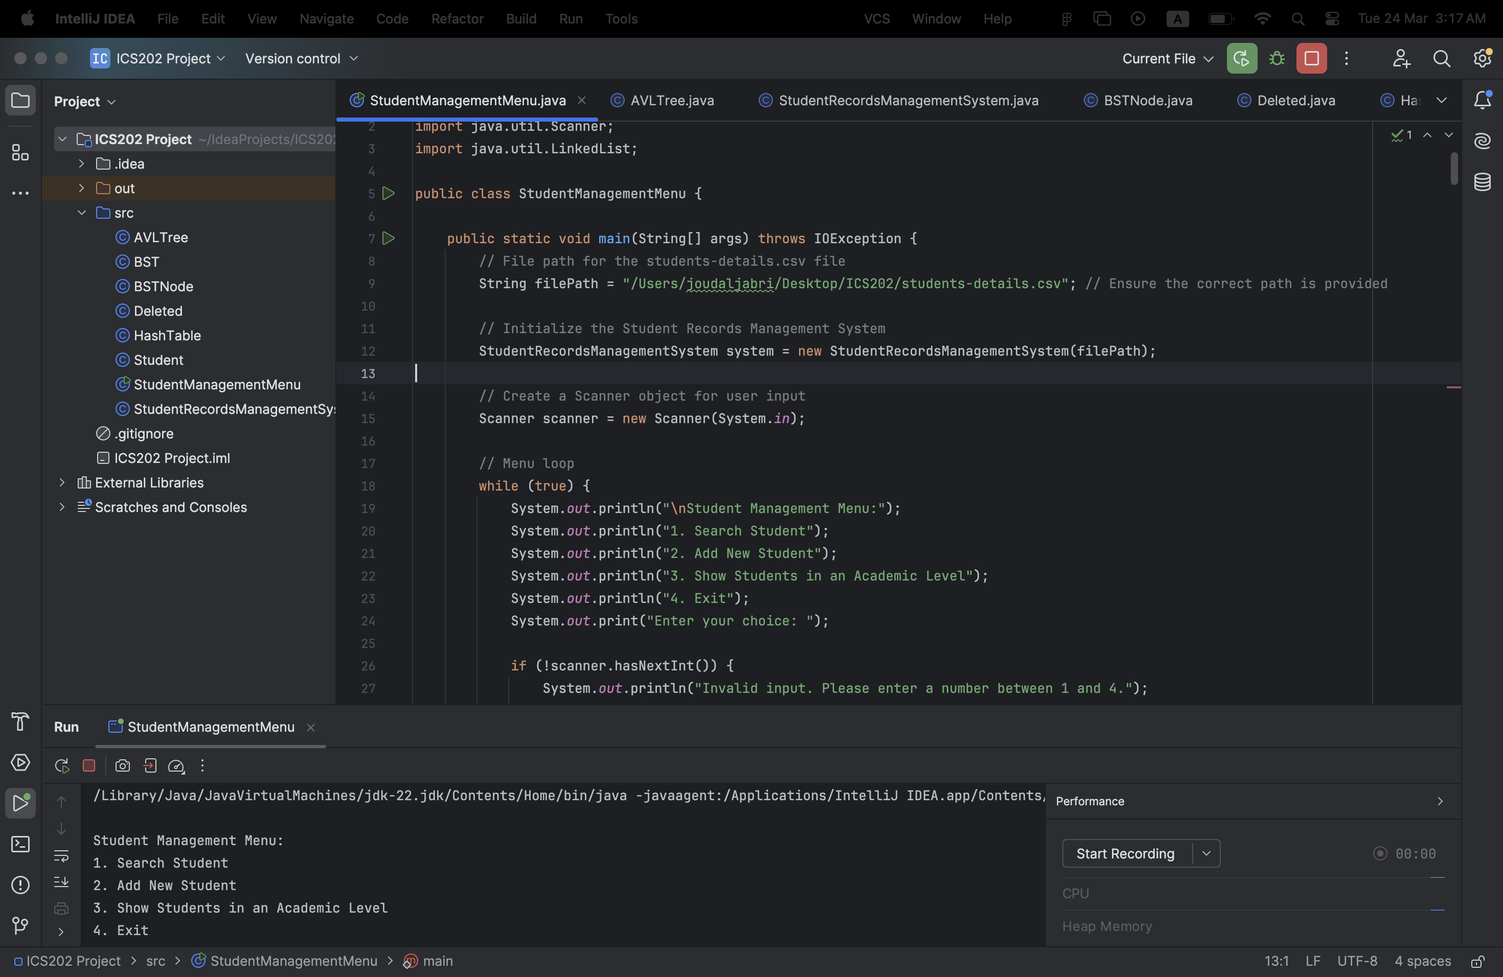This screenshot has height=977, width=1503.
Task: Open the Navigate menu
Action: coord(327,19)
